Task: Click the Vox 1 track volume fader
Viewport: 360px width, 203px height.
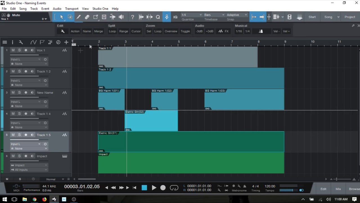Action: (x=29, y=55)
